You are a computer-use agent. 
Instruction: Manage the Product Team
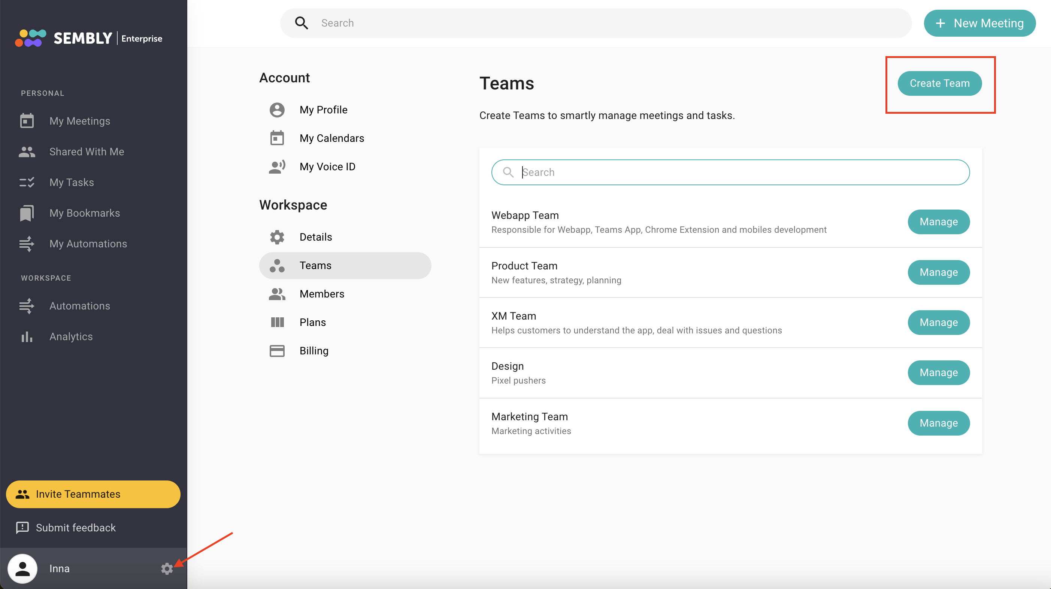pos(938,272)
